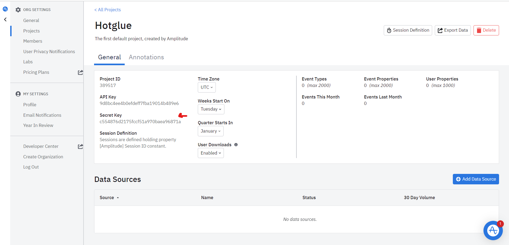This screenshot has width=509, height=245.
Task: Click the My Settings profile avatar icon
Action: [18, 94]
